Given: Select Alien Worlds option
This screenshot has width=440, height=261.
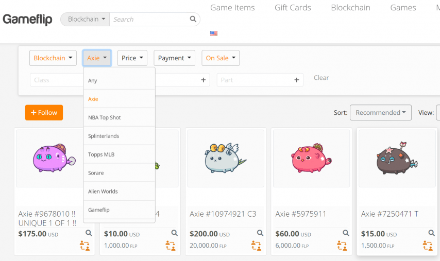Looking at the screenshot, I should (119, 192).
